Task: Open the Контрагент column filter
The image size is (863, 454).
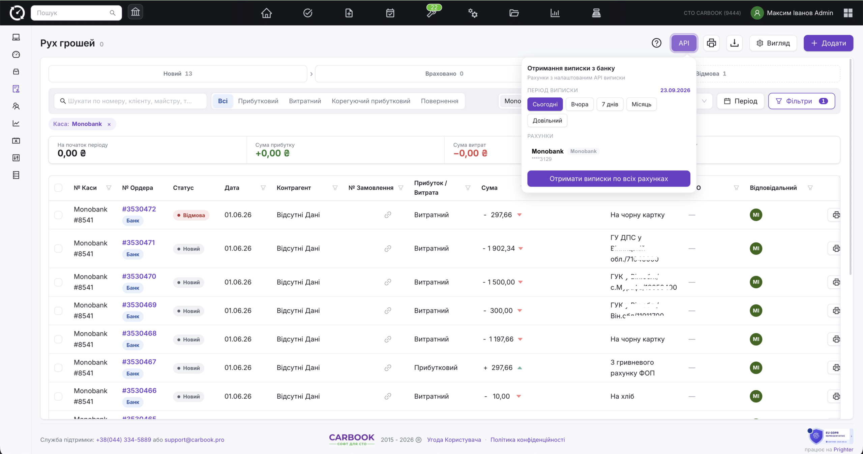Action: (x=335, y=188)
